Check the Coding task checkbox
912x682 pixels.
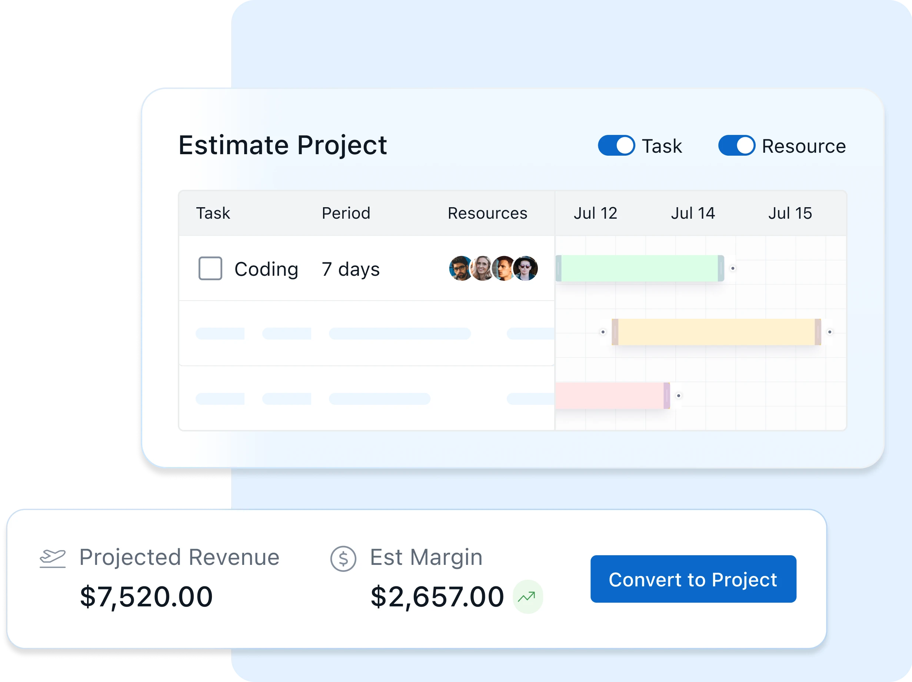click(210, 268)
